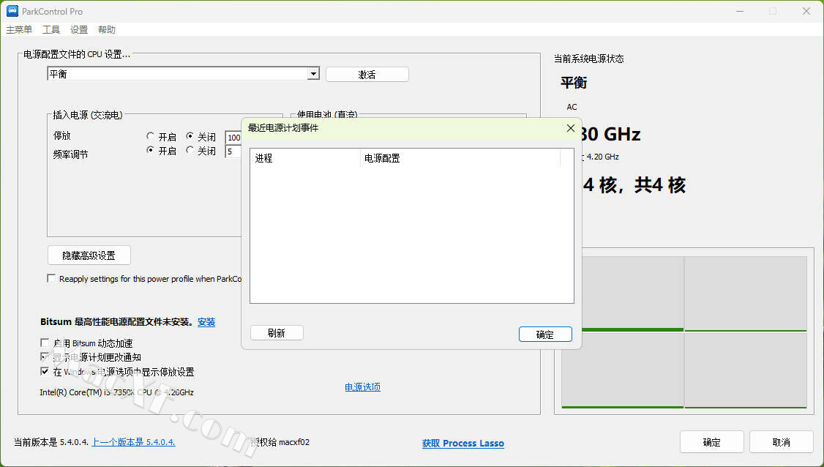Viewport: 824px width, 467px height.
Task: Click 确定 in the main ParkControl window
Action: click(x=711, y=442)
